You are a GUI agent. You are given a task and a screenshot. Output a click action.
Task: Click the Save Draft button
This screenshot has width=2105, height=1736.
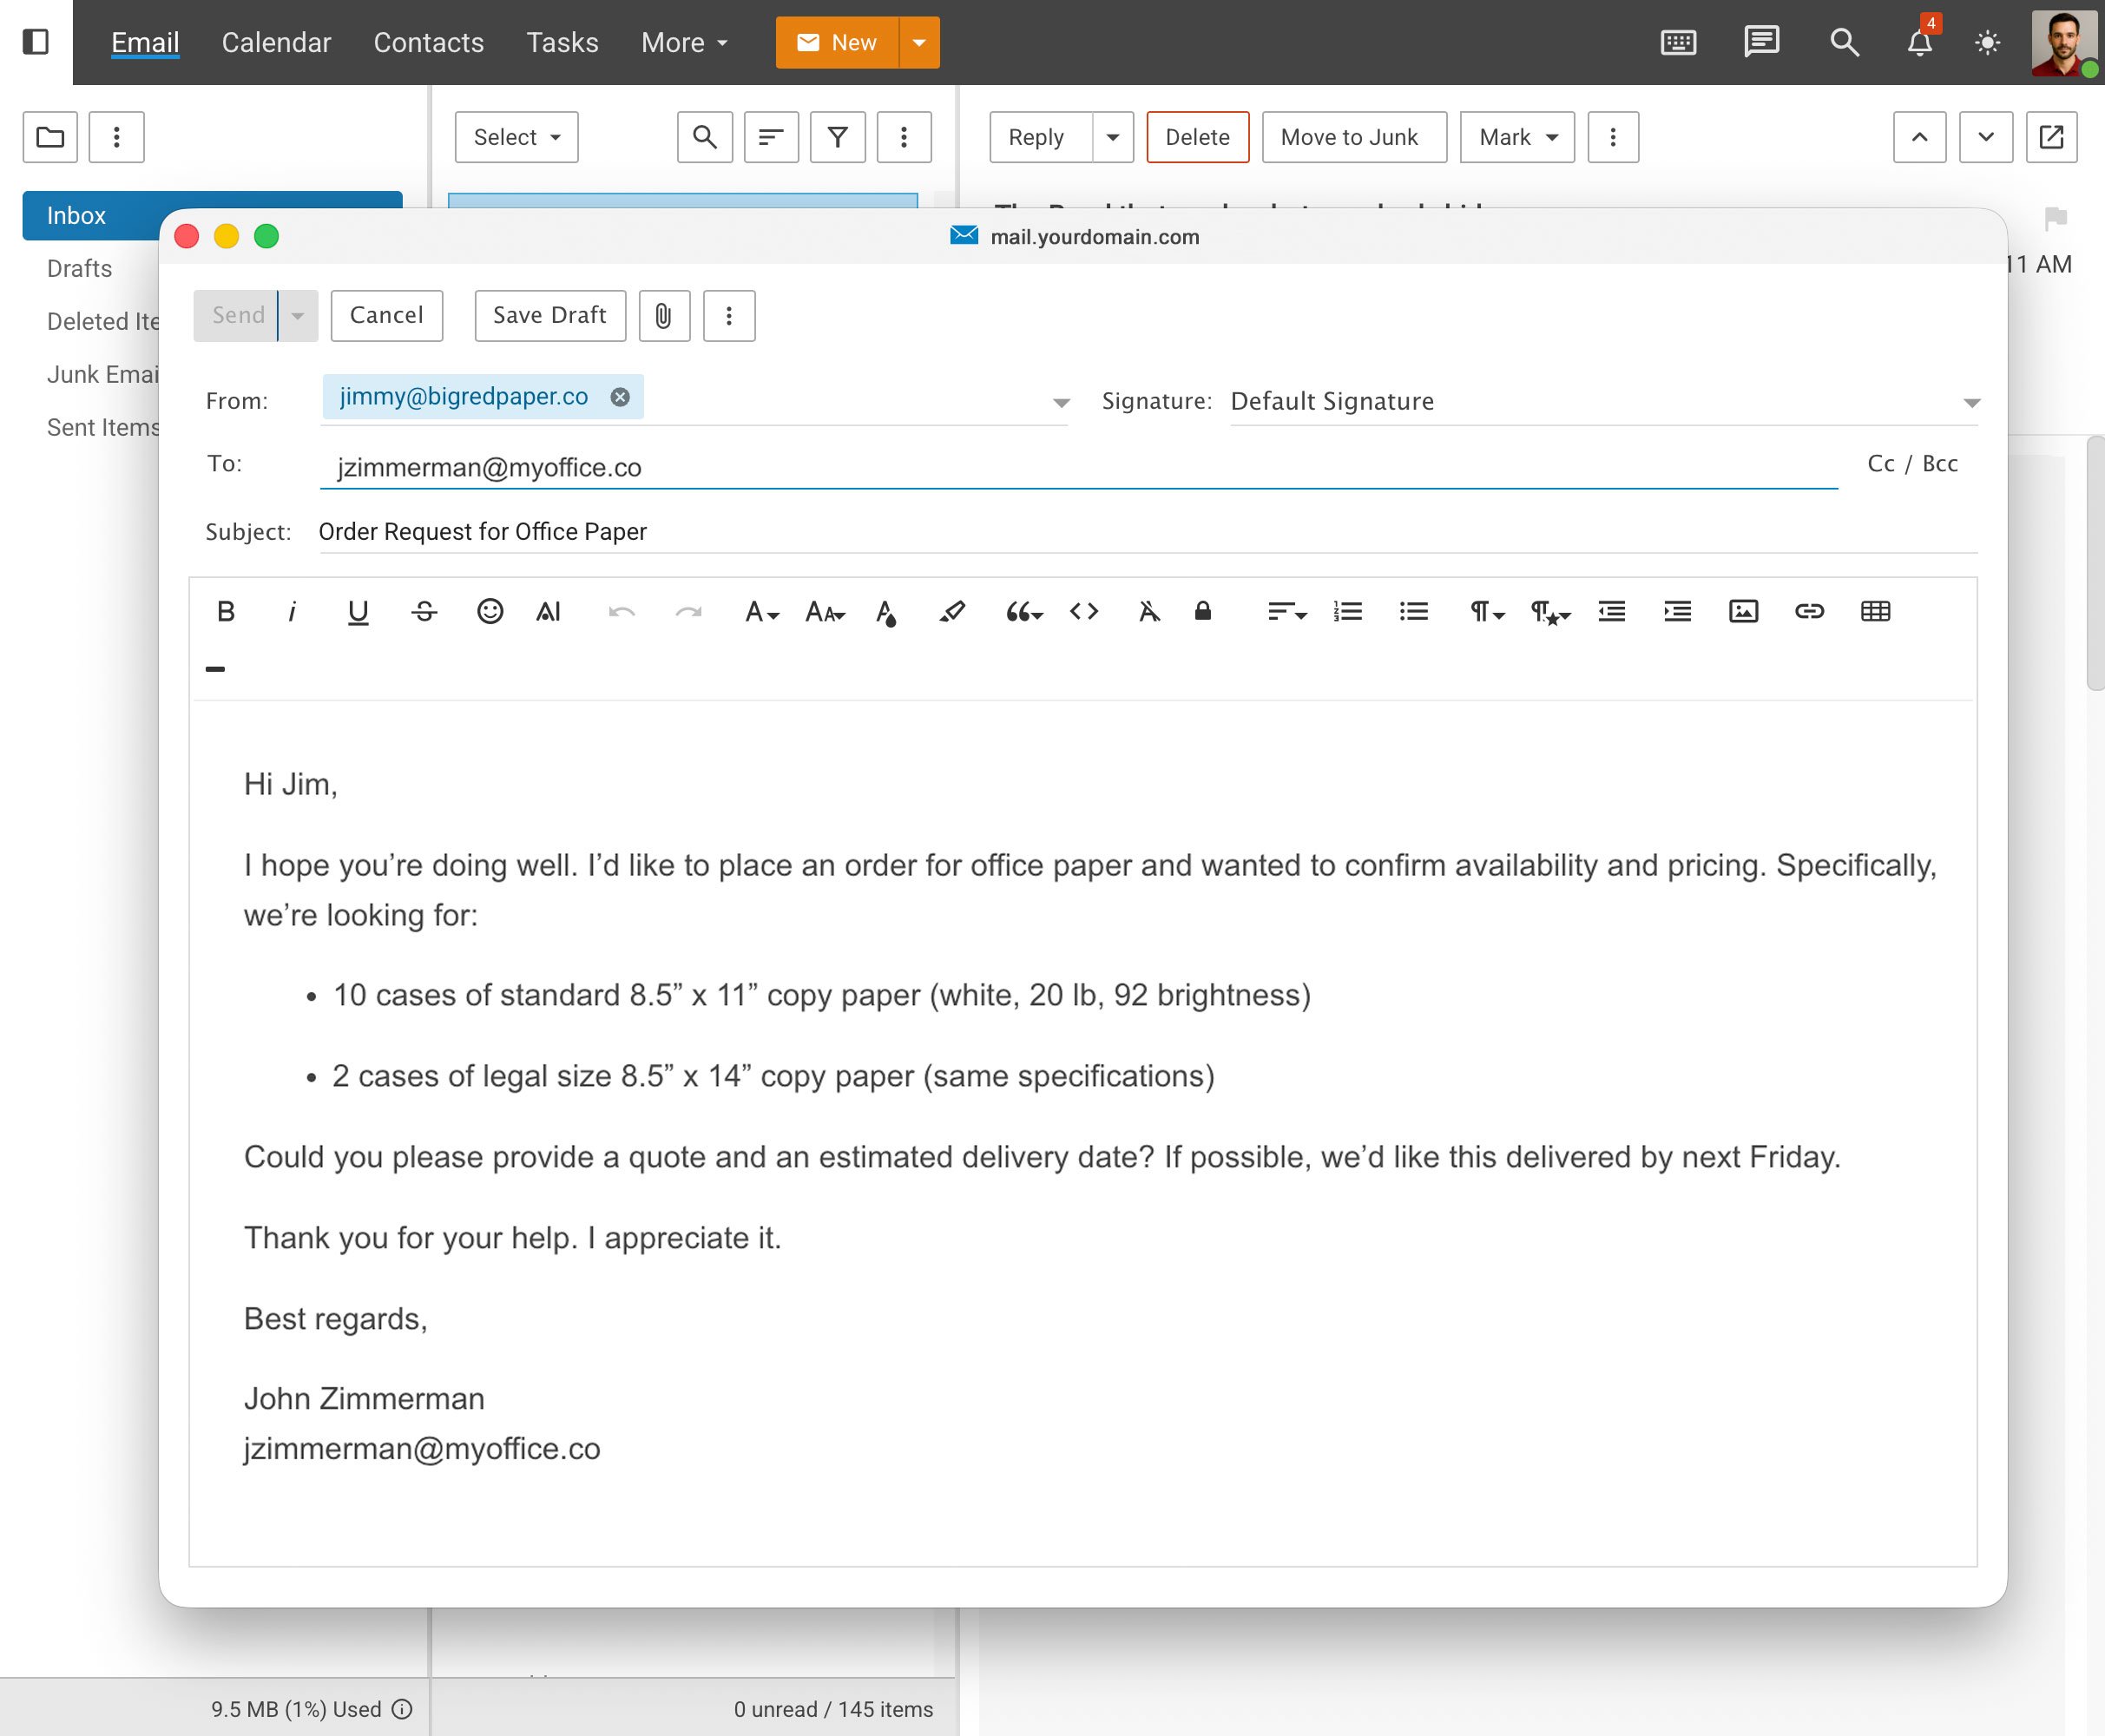coord(549,316)
